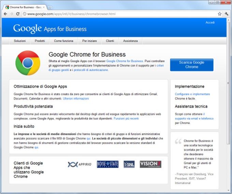Click the Produttività potenziata heading

click(33, 106)
